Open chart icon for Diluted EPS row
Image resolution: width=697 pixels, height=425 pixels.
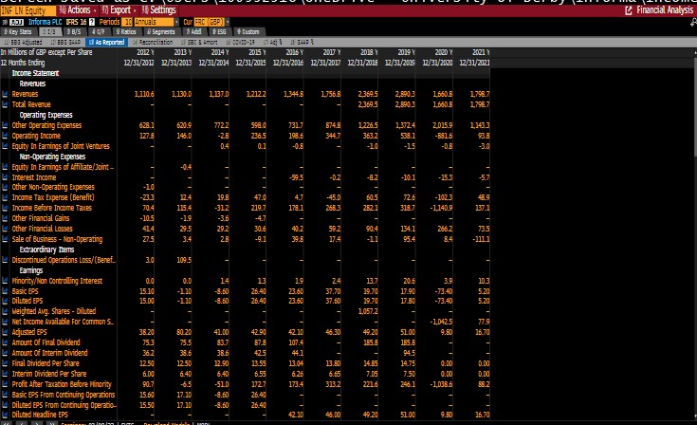[x=5, y=301]
